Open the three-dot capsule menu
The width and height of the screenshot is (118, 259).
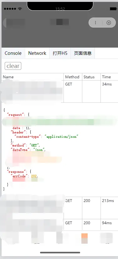[95, 23]
